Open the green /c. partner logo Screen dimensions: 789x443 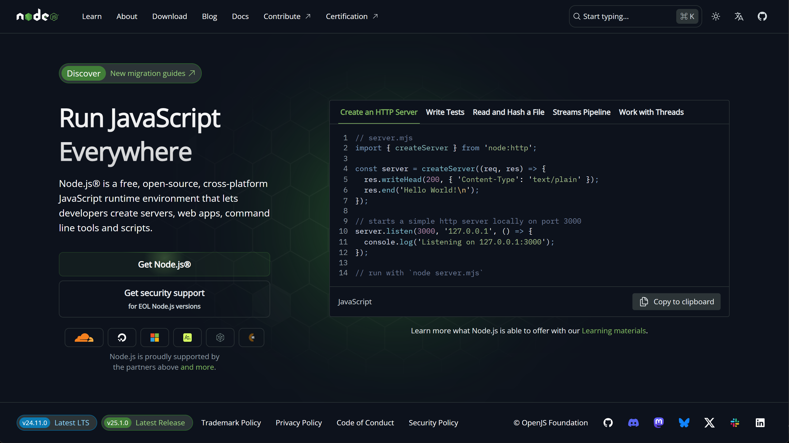click(x=187, y=338)
